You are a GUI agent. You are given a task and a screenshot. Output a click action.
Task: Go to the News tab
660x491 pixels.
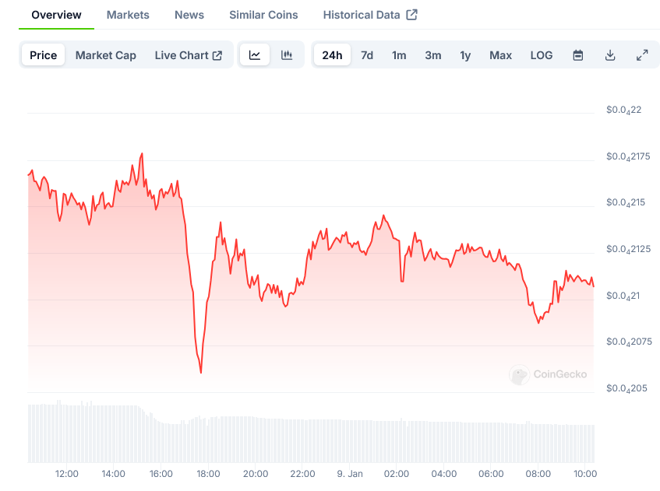click(x=189, y=15)
